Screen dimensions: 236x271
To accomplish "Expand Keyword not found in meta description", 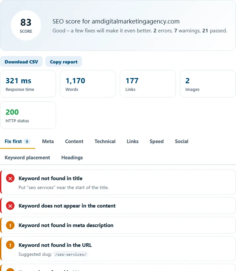I will (x=118, y=225).
